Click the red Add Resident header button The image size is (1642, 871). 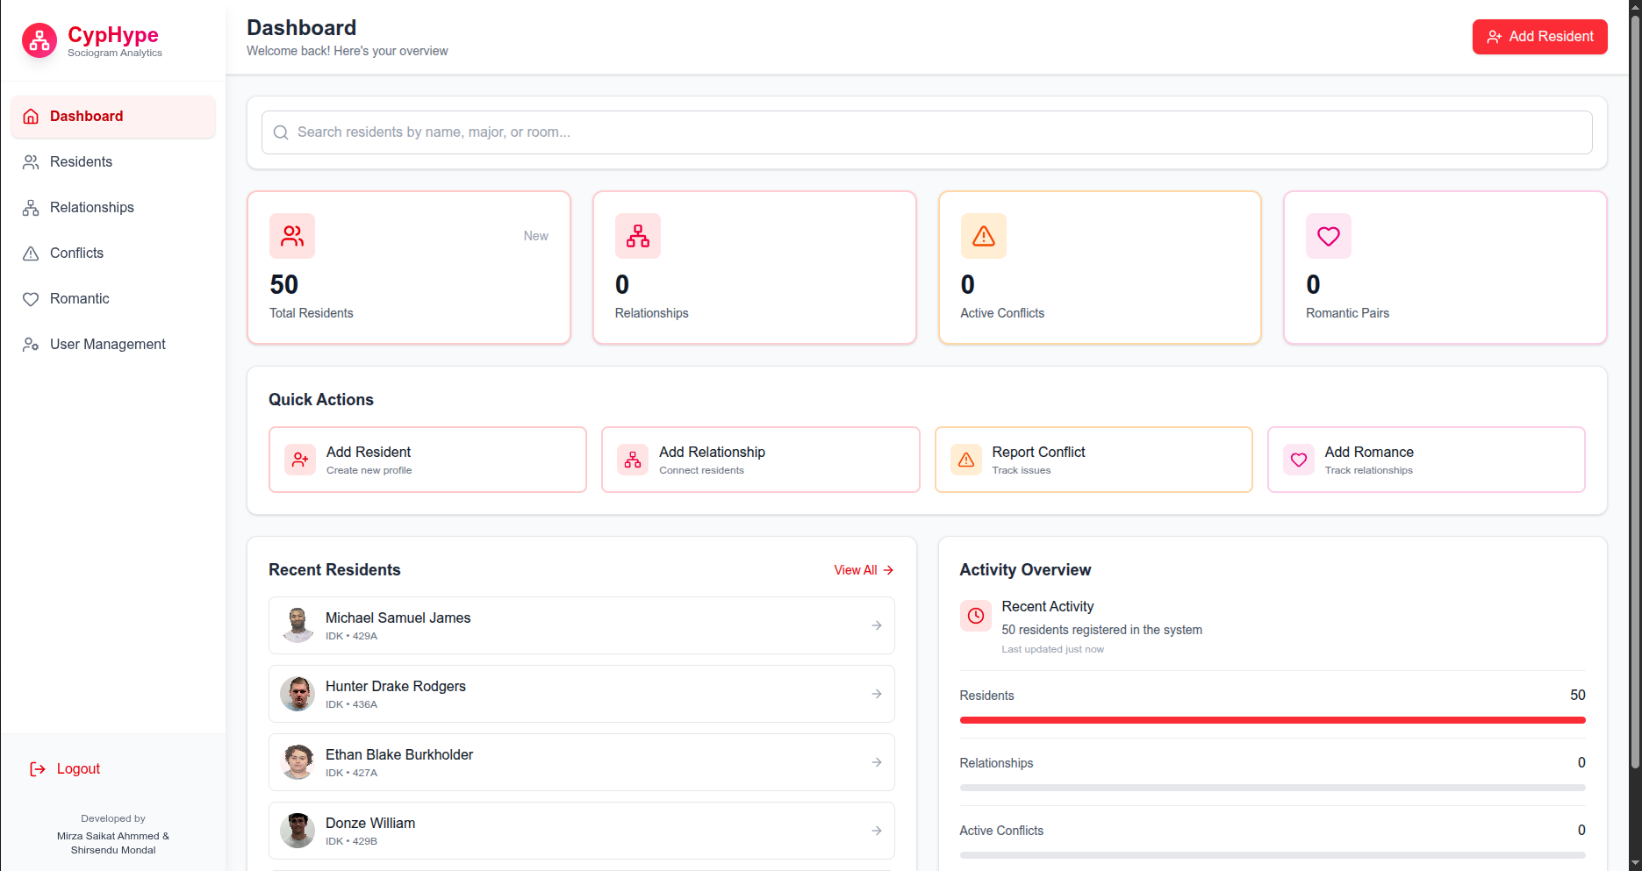coord(1539,37)
